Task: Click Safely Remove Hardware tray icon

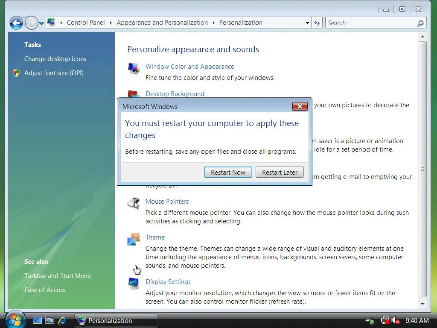Action: coord(370,321)
